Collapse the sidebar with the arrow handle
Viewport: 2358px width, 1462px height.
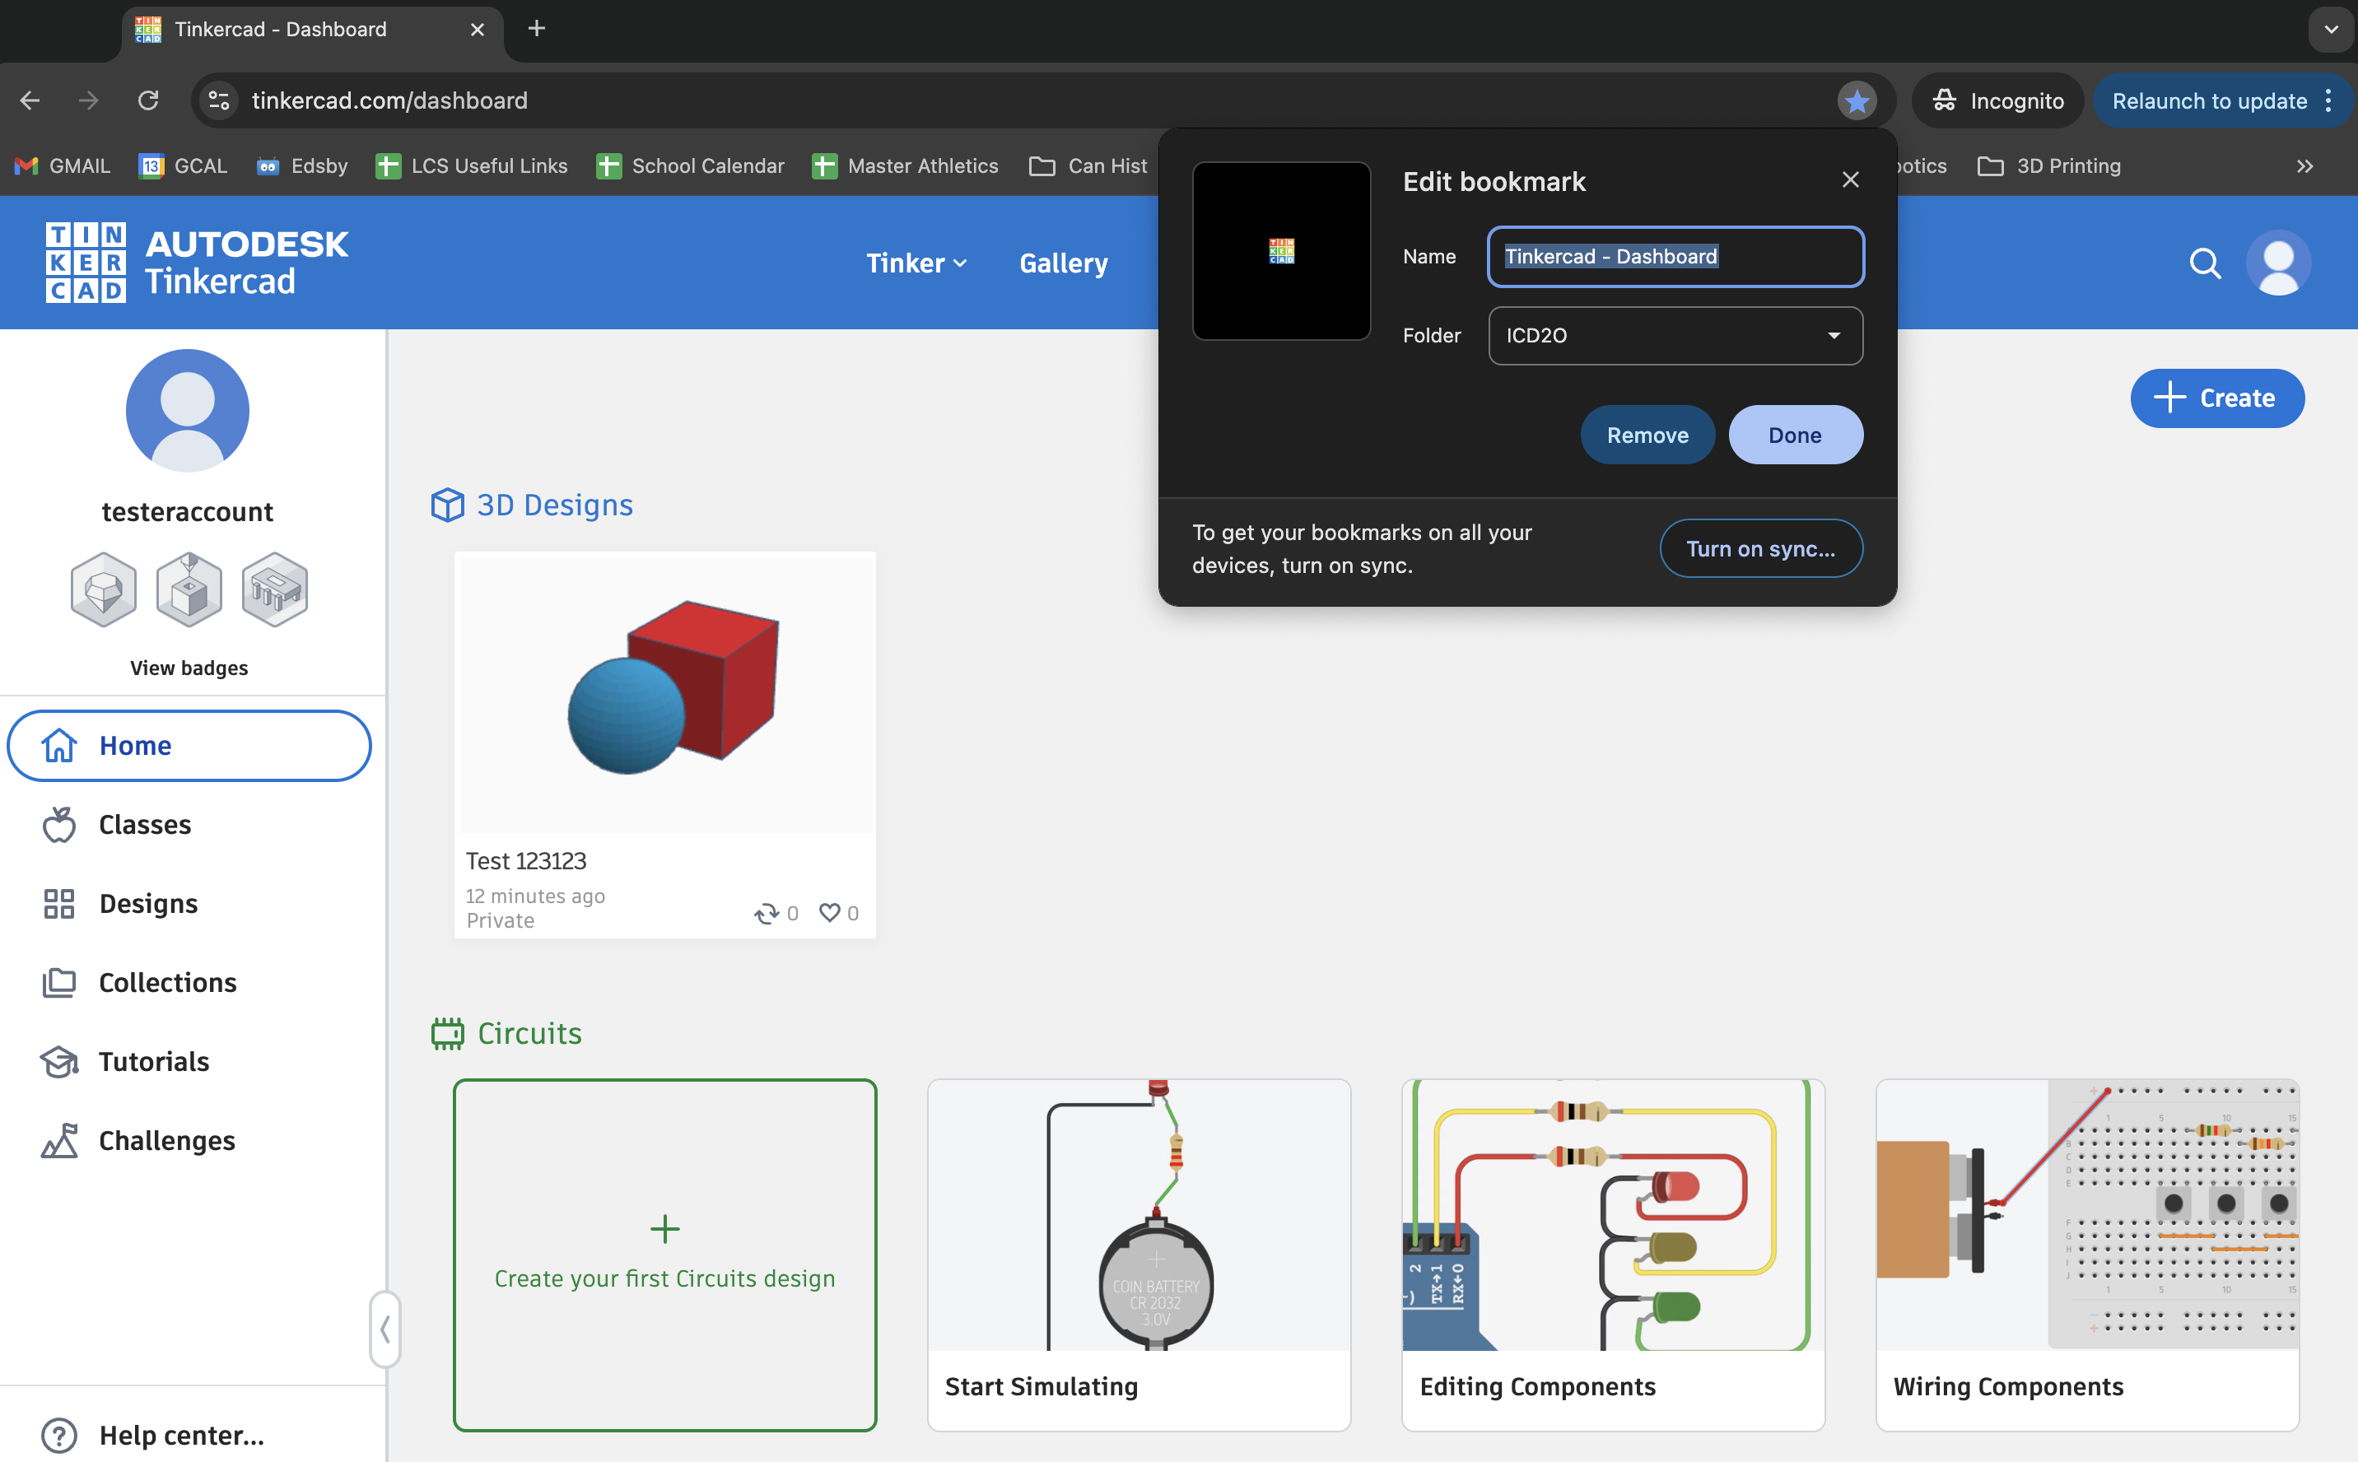(384, 1329)
